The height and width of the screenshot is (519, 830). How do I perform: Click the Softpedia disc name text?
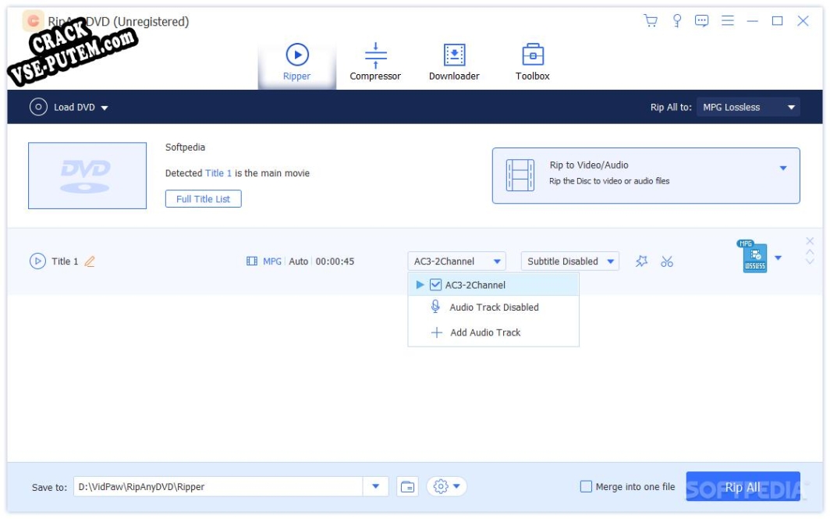pos(185,148)
